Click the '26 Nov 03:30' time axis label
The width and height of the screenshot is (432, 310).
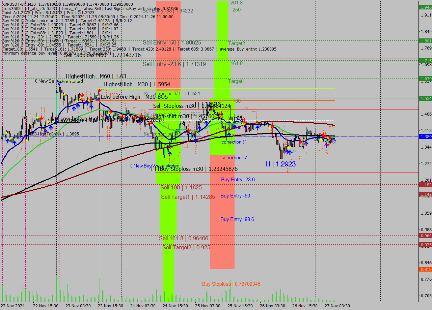[272, 306]
